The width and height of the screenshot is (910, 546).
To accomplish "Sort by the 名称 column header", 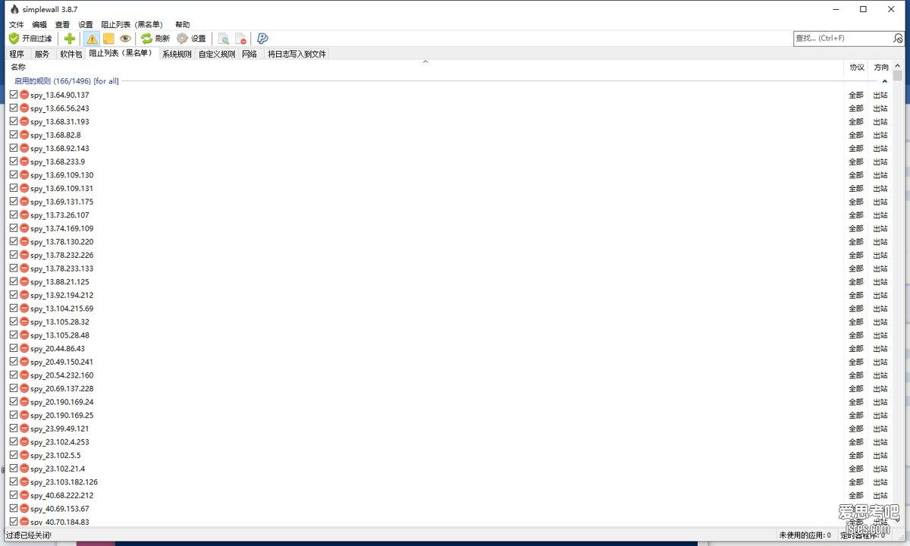I will 425,67.
